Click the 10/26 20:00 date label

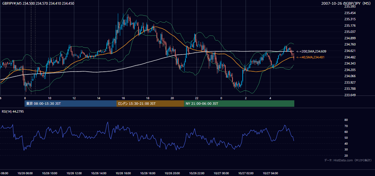click(172, 173)
